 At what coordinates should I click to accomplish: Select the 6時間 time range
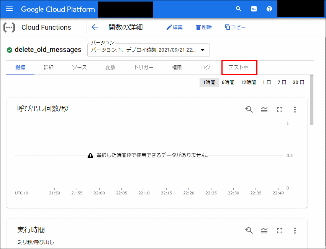[x=228, y=82]
